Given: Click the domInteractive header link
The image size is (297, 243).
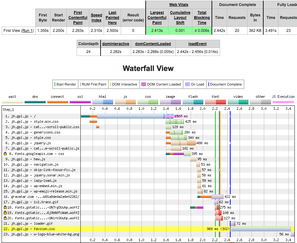Looking at the screenshot, I should pos(116,44).
